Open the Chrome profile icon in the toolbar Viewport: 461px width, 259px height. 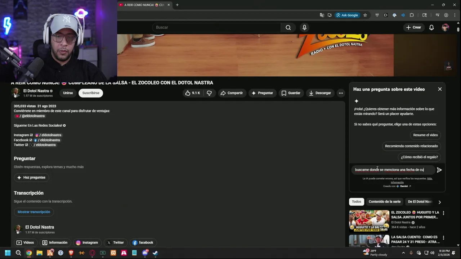pos(446,15)
